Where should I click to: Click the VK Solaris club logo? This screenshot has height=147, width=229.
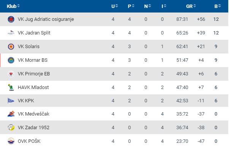[x=11, y=47]
